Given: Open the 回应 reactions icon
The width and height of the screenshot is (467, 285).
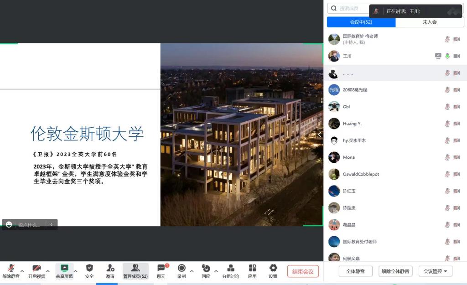Looking at the screenshot, I should click(206, 268).
